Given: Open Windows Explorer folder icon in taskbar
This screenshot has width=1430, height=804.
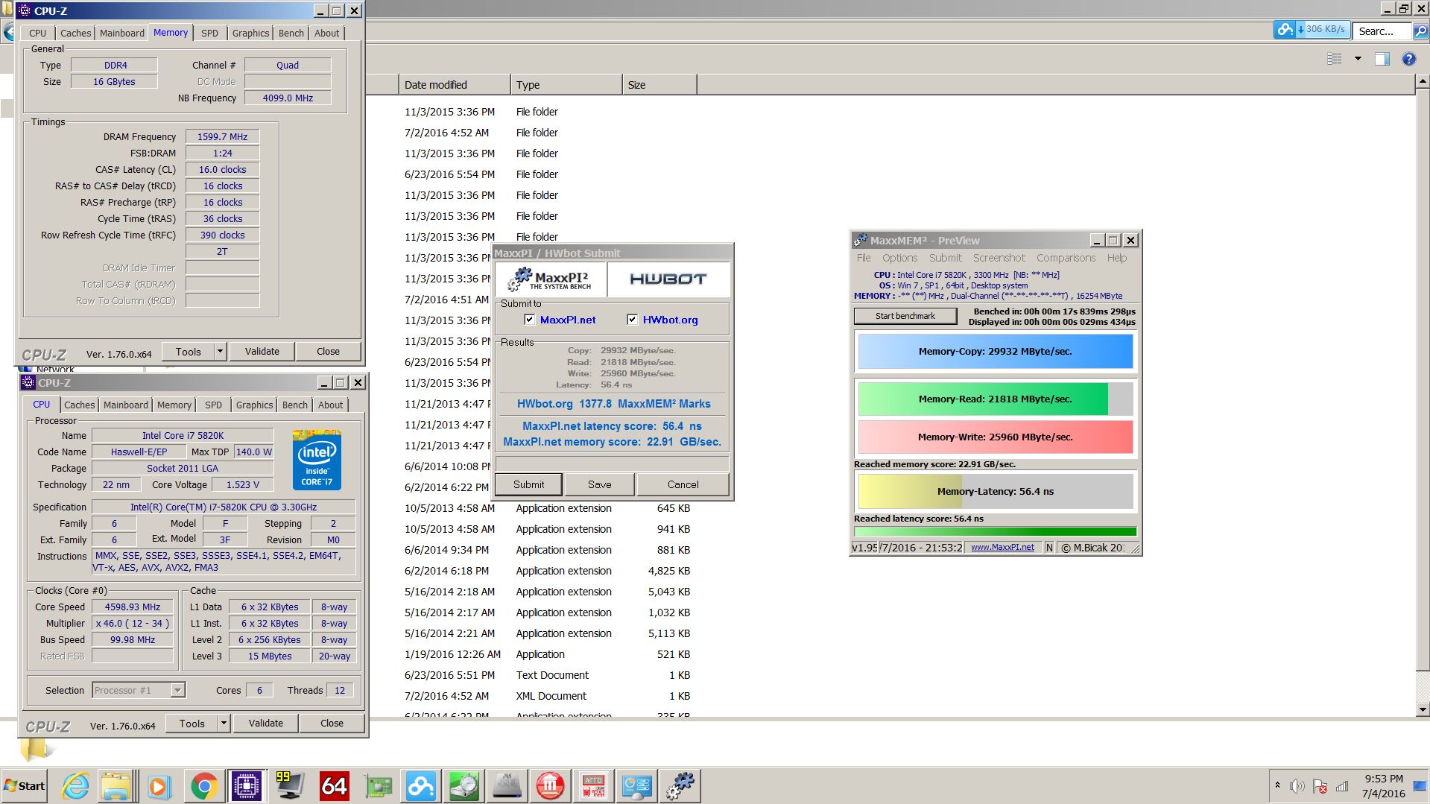Looking at the screenshot, I should (x=116, y=786).
